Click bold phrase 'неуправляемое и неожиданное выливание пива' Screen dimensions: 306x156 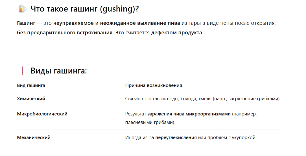pos(117,23)
